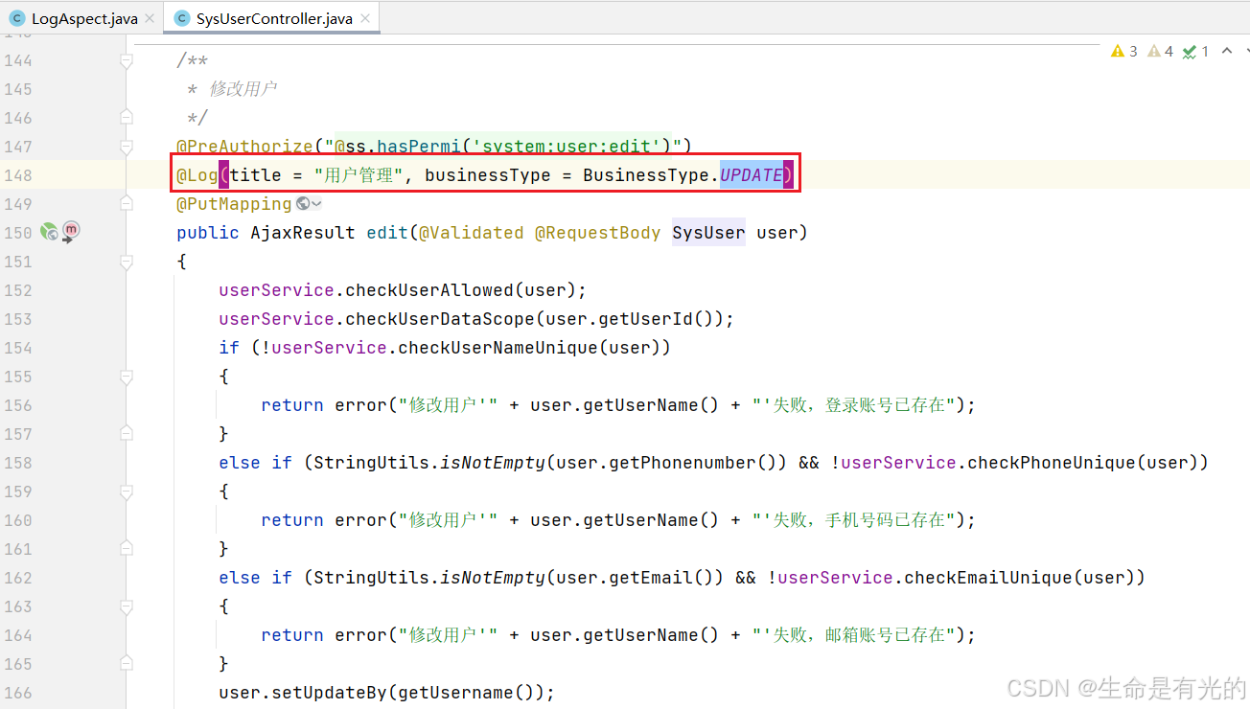Screen dimensions: 1250x709
Task: Click the 'system:user:edit' permission string
Action: pos(567,147)
